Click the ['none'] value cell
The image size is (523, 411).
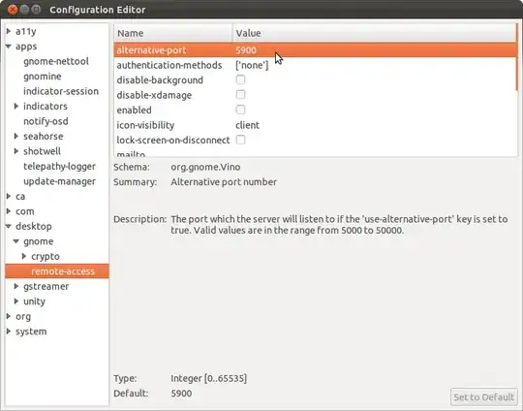[x=252, y=65]
